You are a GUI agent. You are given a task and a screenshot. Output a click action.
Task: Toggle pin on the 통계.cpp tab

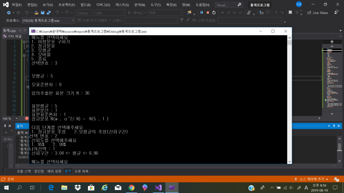tap(20, 30)
